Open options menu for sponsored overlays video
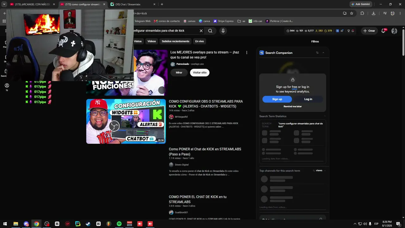405x228 pixels. (x=247, y=53)
